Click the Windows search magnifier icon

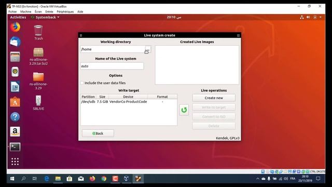click(23, 179)
